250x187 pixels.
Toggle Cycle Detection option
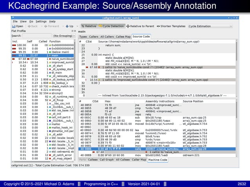pos(111,26)
